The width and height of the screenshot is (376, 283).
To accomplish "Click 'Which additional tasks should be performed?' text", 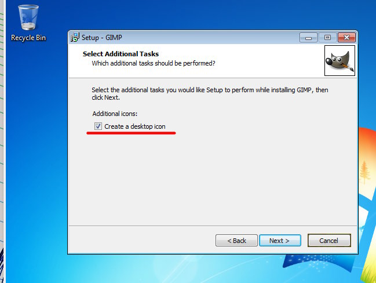I will (x=154, y=63).
